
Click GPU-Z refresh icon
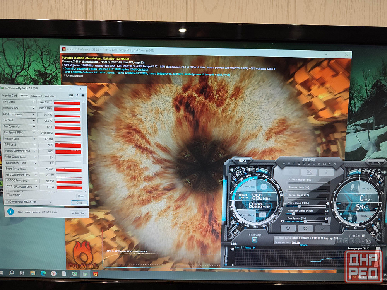point(77,96)
